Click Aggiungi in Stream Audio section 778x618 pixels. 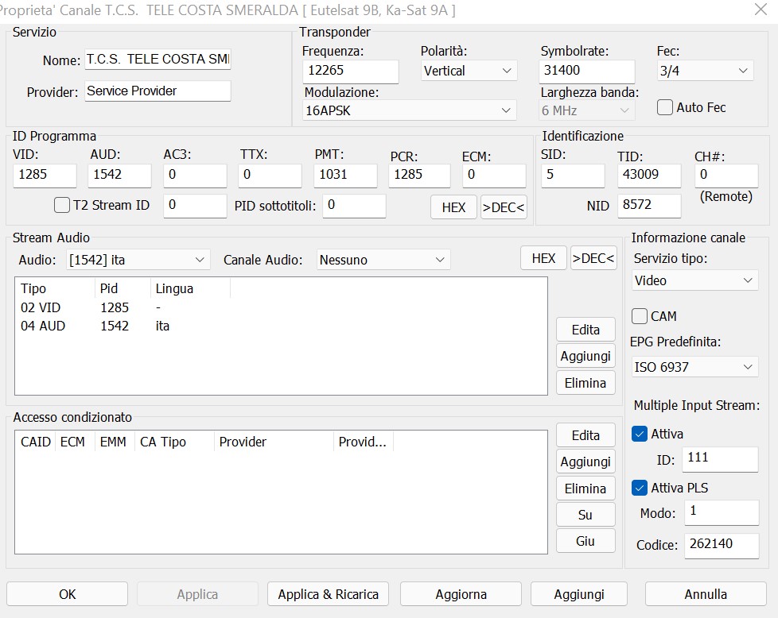(585, 356)
